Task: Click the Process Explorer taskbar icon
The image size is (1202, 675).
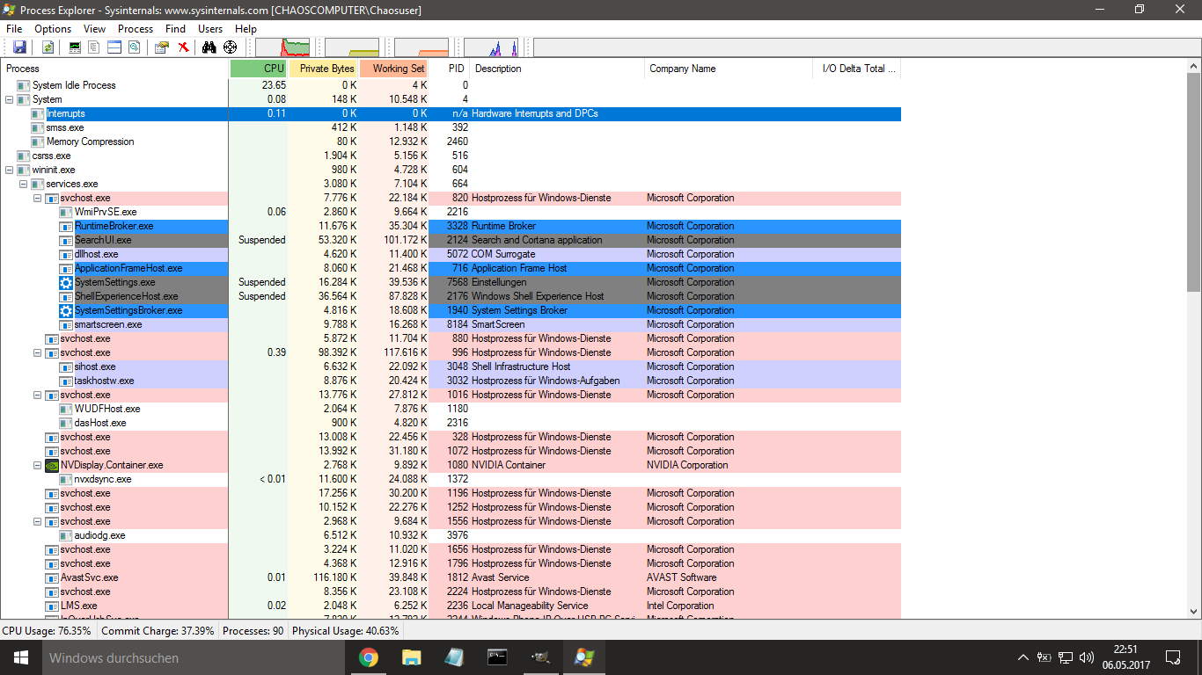Action: click(583, 657)
